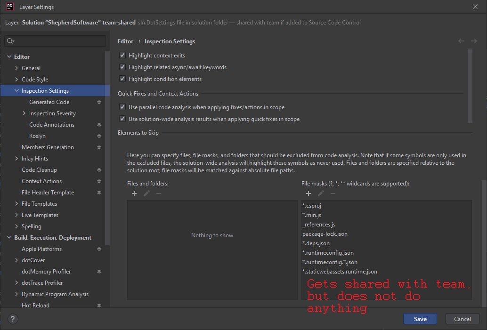Expand the dotTrace Profiler node
The height and width of the screenshot is (330, 487).
[16, 283]
